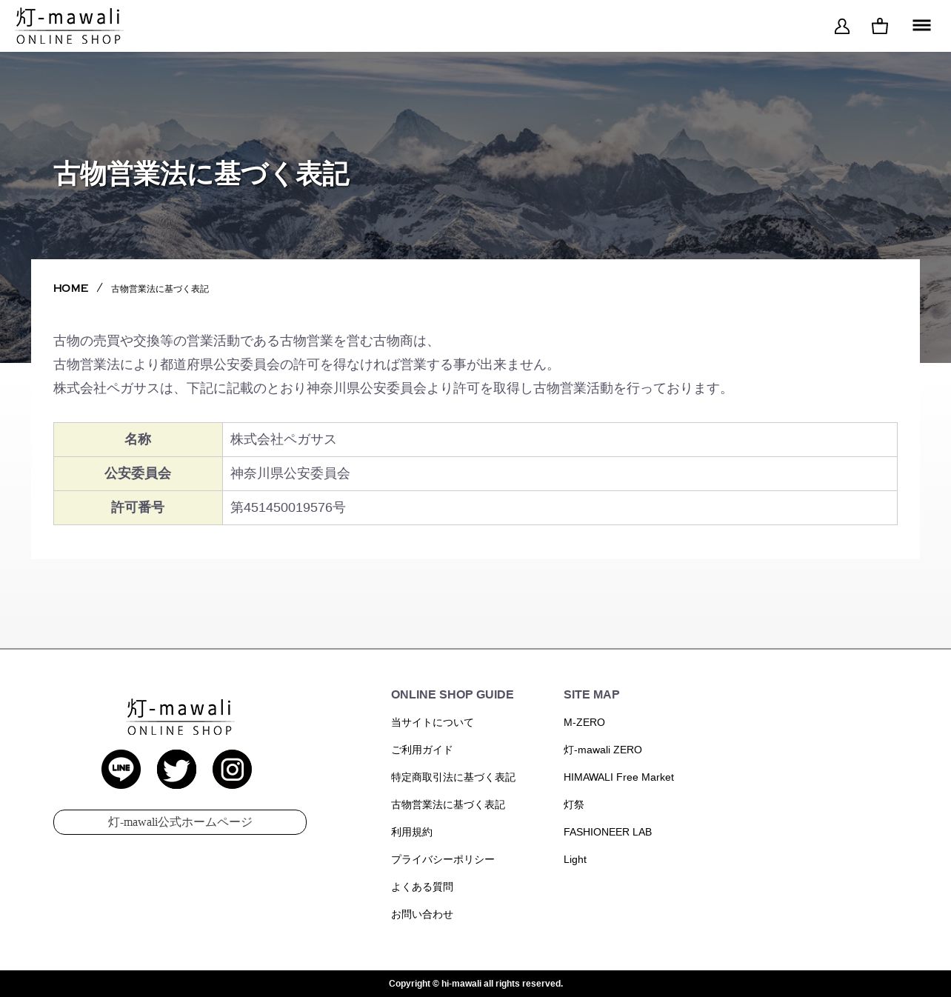Open M-ZERO site map link
This screenshot has height=997, width=951.
pos(584,722)
